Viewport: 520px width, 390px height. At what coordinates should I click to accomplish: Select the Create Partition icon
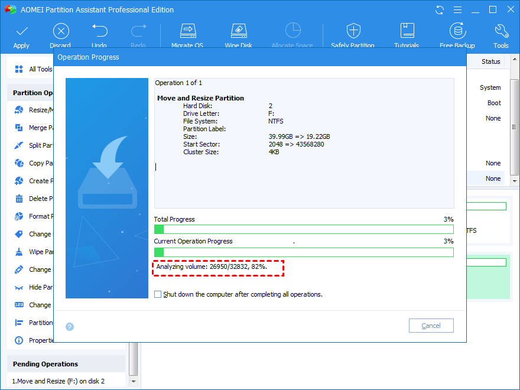(x=19, y=181)
